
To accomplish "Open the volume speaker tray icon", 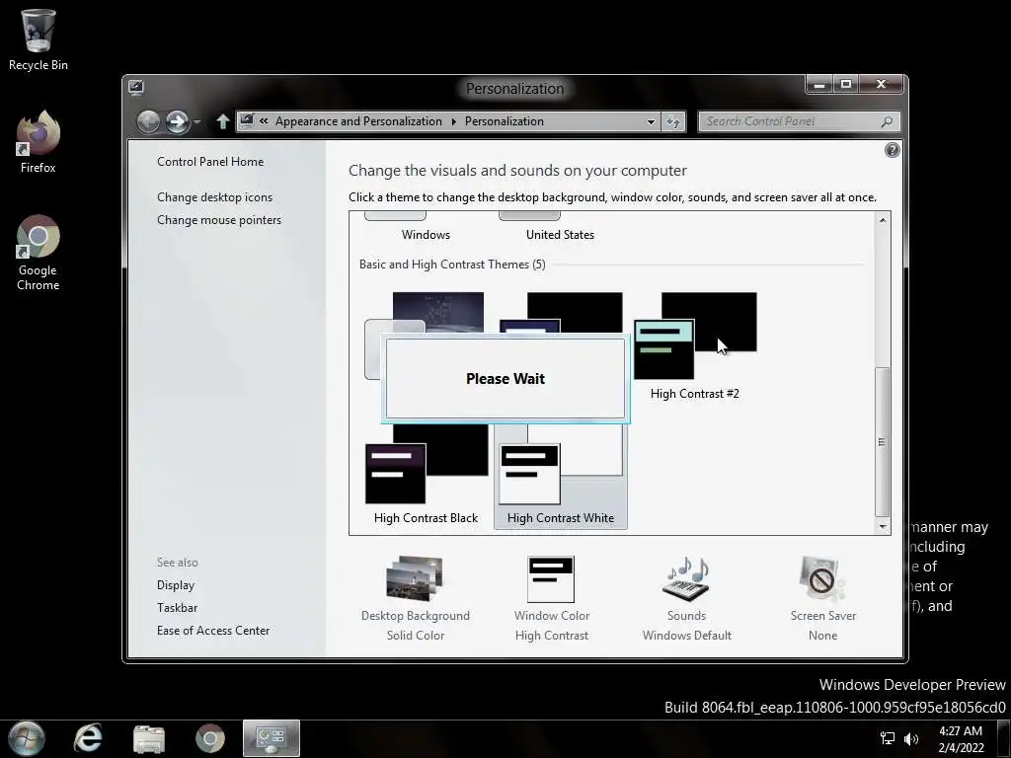I will [x=910, y=738].
